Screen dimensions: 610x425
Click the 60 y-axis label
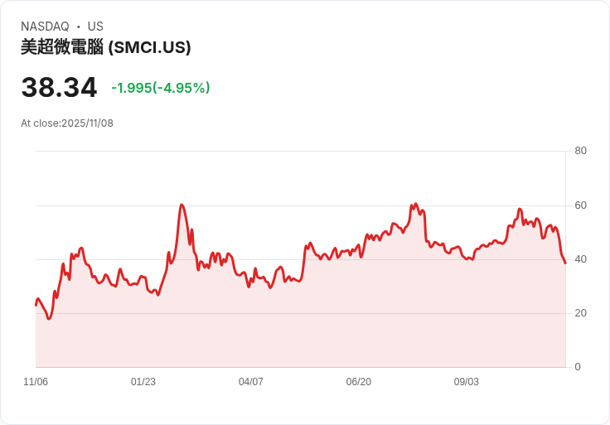pos(580,205)
